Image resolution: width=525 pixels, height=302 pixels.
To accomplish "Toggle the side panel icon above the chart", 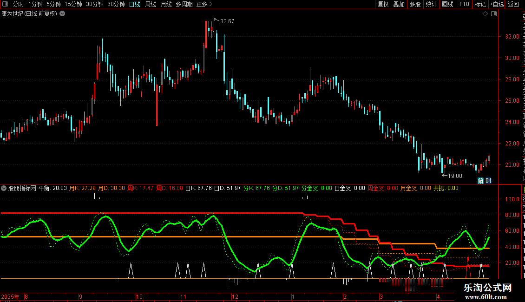I will pos(494,14).
